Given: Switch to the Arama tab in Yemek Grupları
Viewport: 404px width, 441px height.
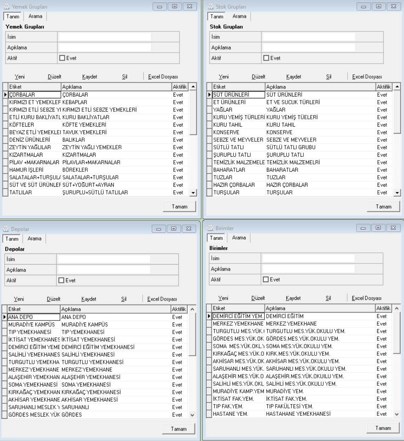Looking at the screenshot, I should [35, 16].
